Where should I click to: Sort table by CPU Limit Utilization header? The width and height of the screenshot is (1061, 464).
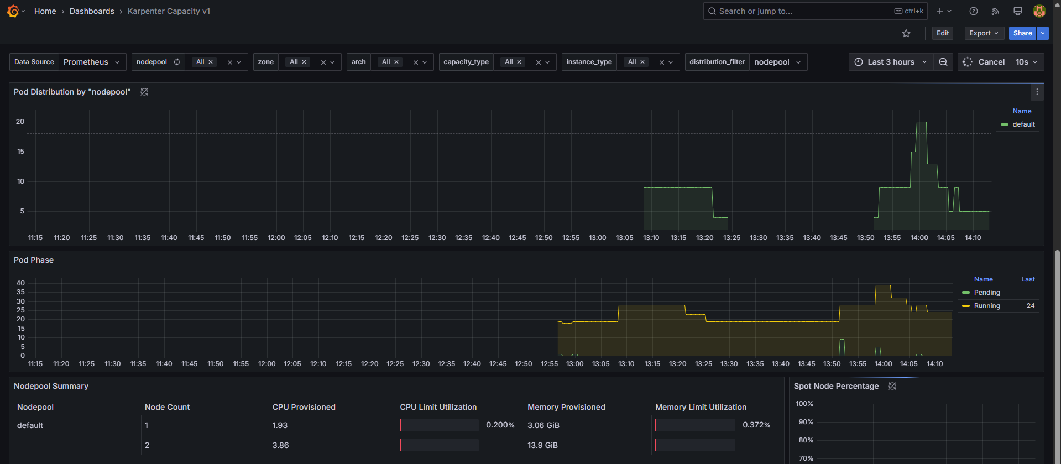point(438,407)
